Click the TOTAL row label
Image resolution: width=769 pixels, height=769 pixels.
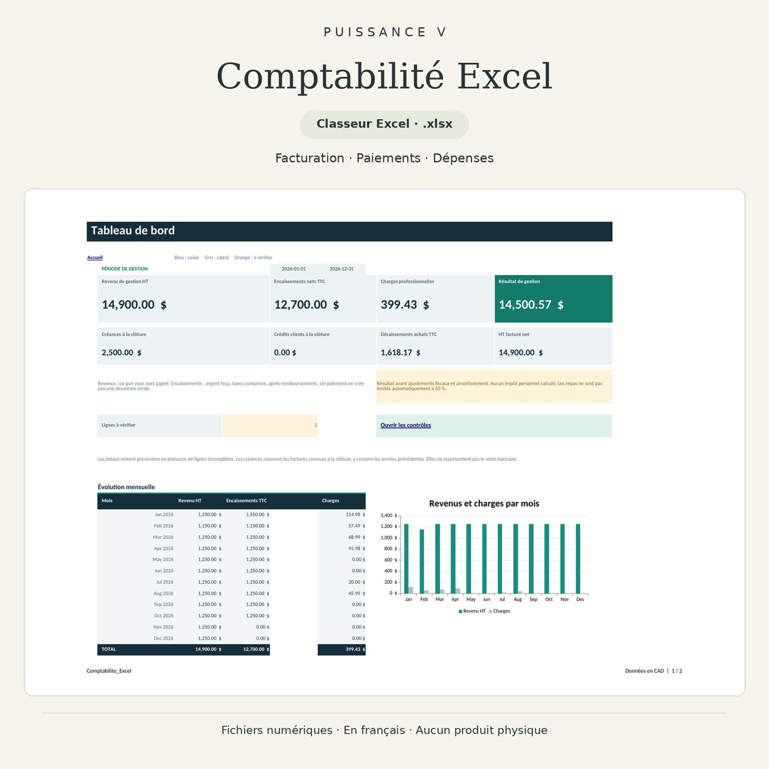click(x=109, y=650)
